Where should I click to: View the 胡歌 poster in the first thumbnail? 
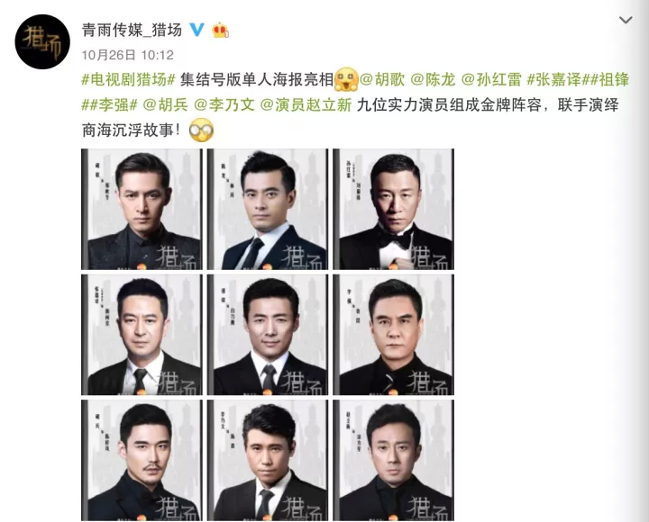coord(142,209)
